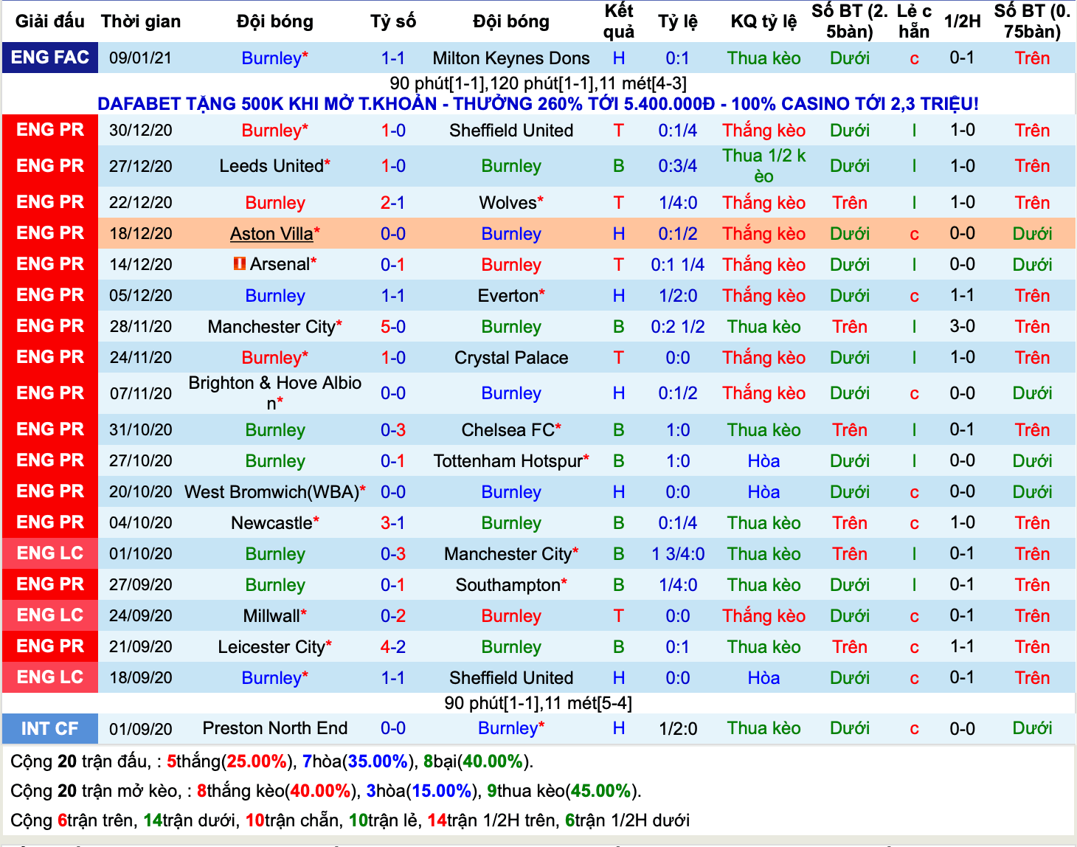Click Leeds United team name

pyautogui.click(x=271, y=166)
